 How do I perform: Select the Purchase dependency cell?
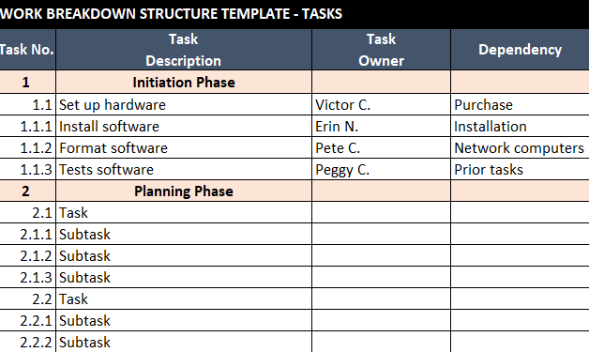coord(520,104)
